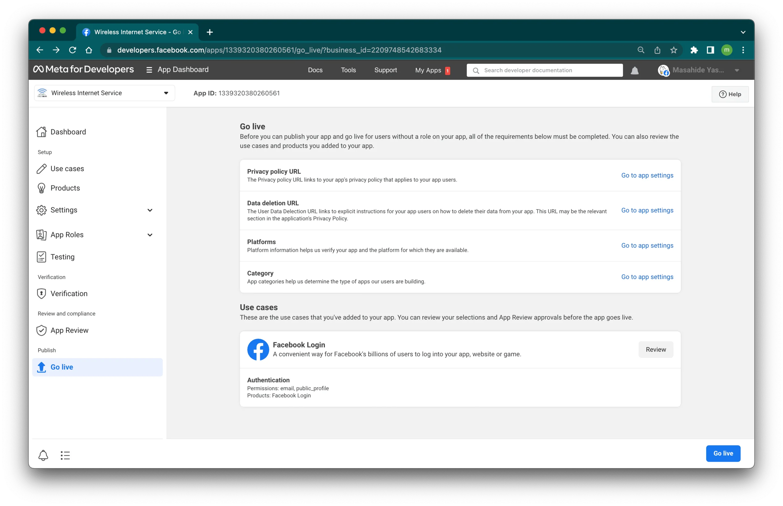Click the Review button for Facebook Login
783x506 pixels.
(655, 349)
